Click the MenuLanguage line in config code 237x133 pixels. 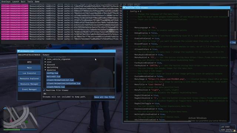[x=146, y=28]
